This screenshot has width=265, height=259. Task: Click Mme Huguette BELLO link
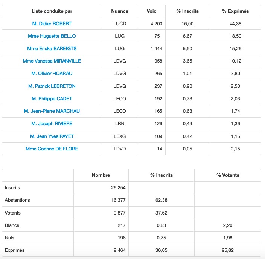pos(52,36)
